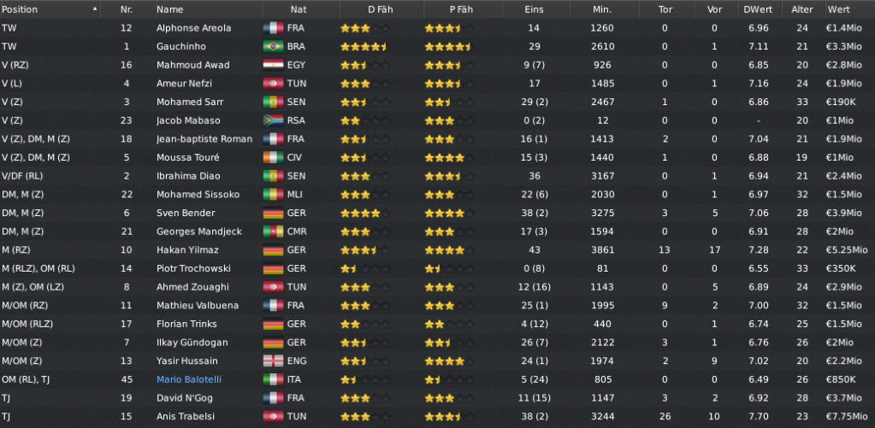Select the Hakan Yilmaz player row
Viewport: 875px width, 428px height.
pyautogui.click(x=438, y=249)
